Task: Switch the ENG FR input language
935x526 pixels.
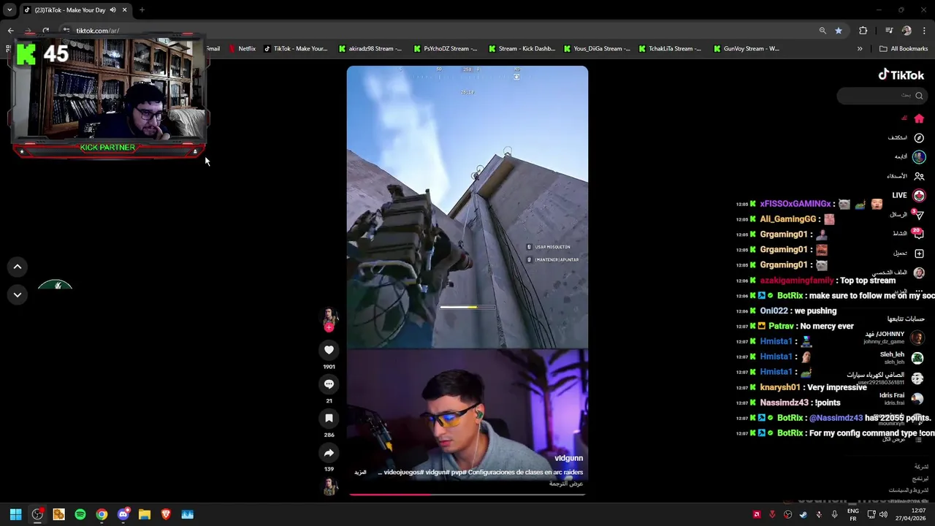Action: [x=853, y=514]
